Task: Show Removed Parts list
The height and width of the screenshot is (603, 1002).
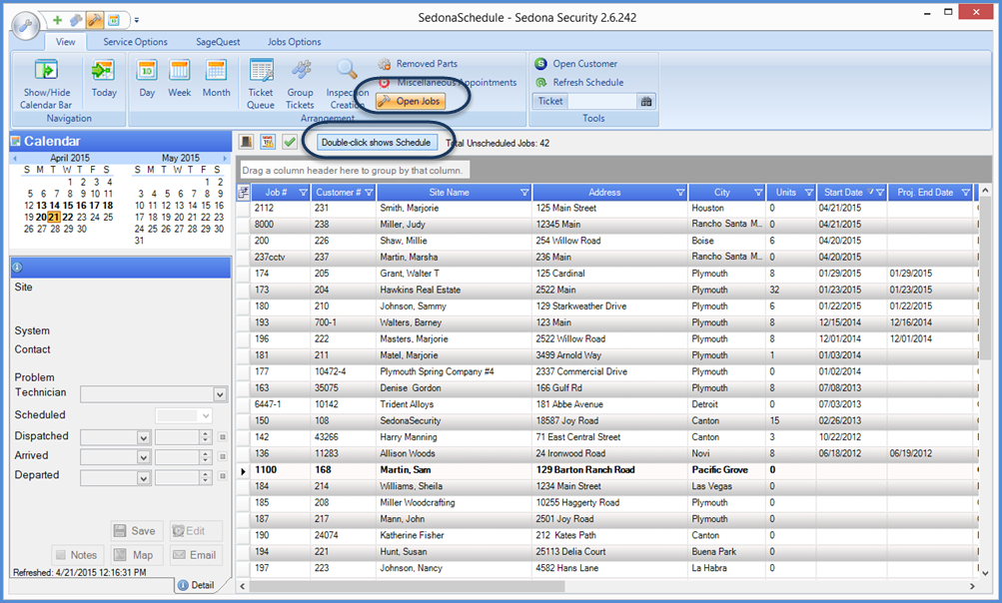Action: click(418, 64)
